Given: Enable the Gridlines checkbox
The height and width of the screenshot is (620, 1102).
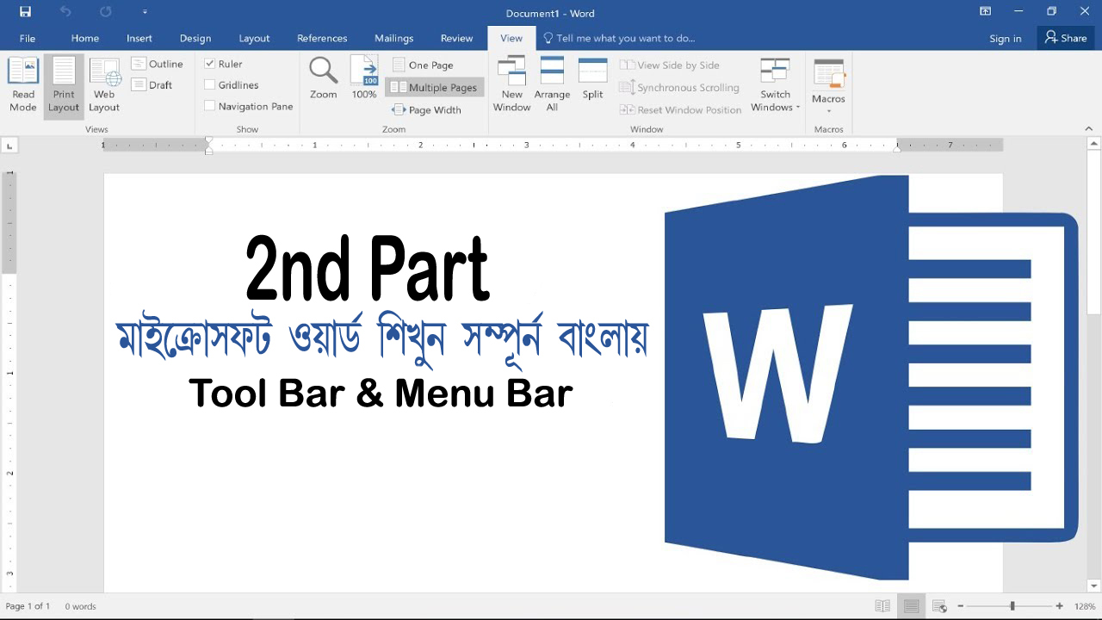Looking at the screenshot, I should coord(210,84).
